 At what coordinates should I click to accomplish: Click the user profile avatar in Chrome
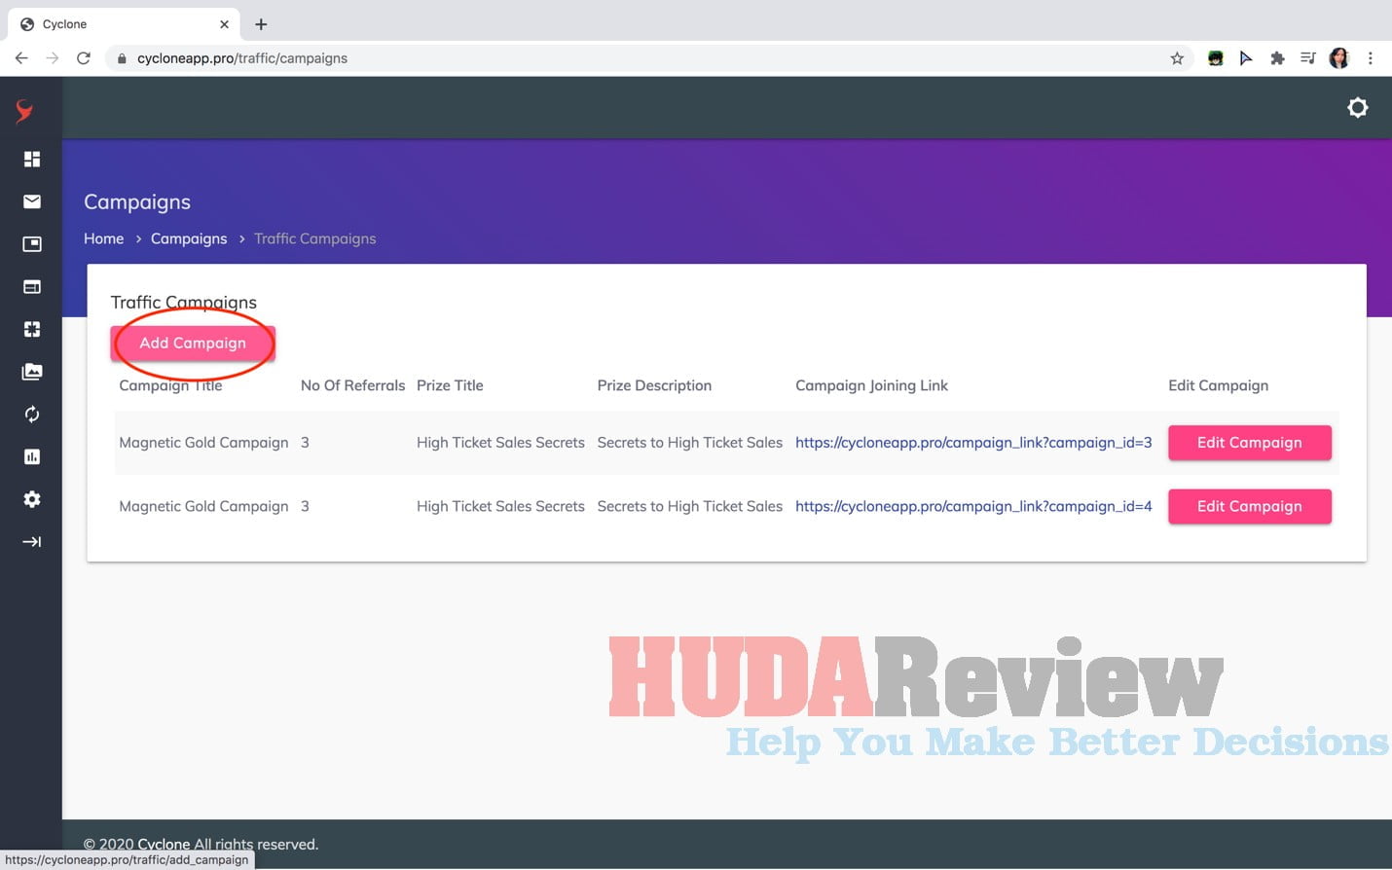[1339, 58]
